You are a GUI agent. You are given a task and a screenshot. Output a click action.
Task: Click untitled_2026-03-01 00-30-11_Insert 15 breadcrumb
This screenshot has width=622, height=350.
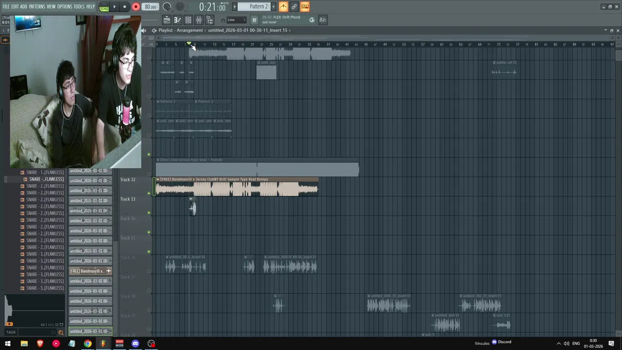(247, 30)
